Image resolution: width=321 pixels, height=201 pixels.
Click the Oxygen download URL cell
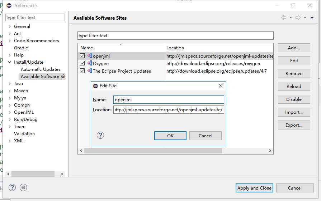click(213, 63)
